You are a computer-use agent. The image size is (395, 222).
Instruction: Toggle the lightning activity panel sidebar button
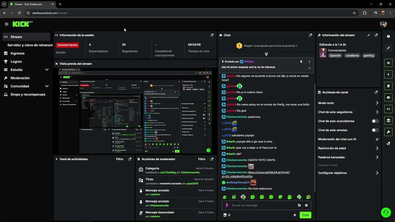tap(388, 75)
